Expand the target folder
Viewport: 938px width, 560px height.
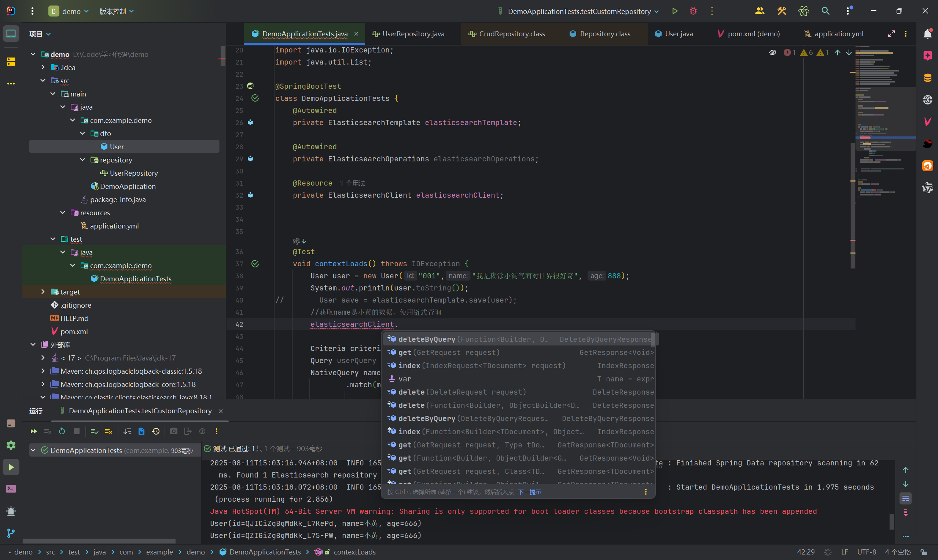43,292
